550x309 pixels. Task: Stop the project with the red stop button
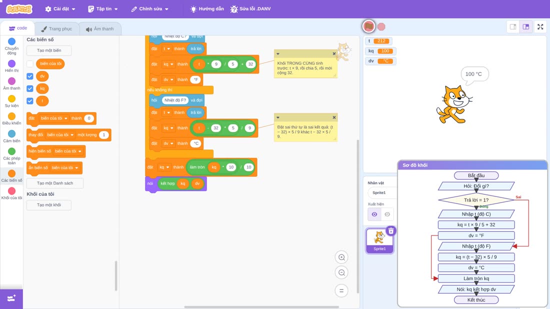381,26
